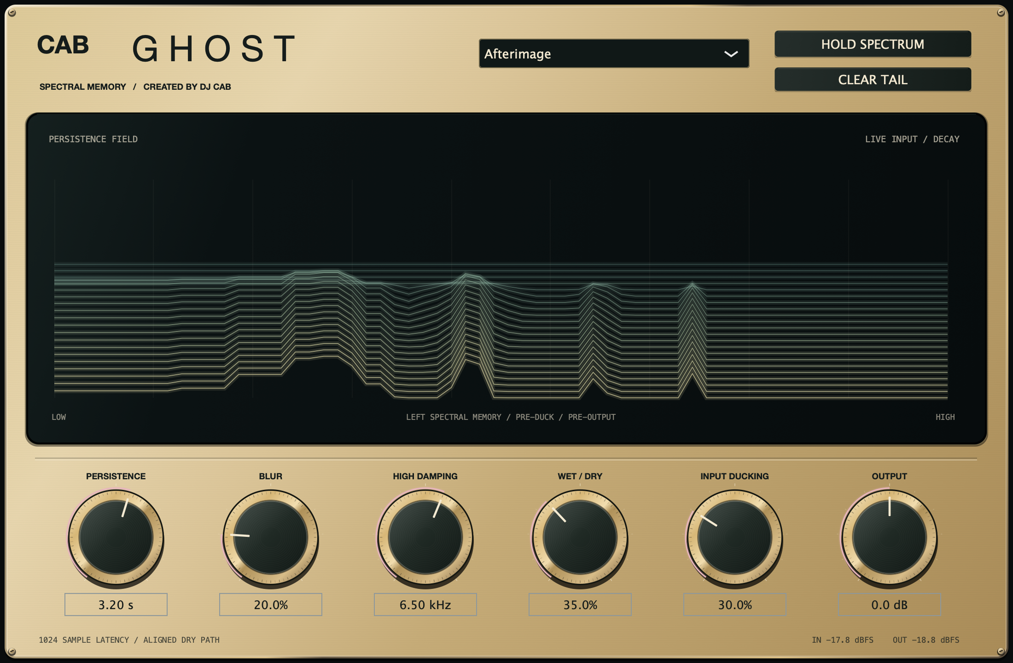Adjust the HIGH DAMPING knob
Image resolution: width=1013 pixels, height=663 pixels.
(x=425, y=537)
